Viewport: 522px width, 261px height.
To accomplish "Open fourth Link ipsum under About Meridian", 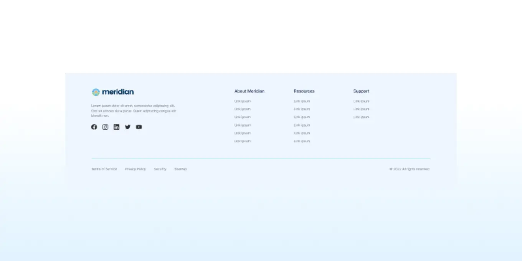I will (x=243, y=125).
